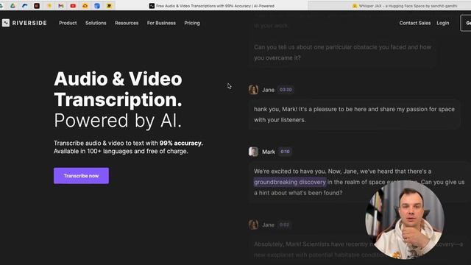The image size is (471, 265).
Task: Click Jane's avatar next to the 03:20 timestamp
Action: pos(253,90)
